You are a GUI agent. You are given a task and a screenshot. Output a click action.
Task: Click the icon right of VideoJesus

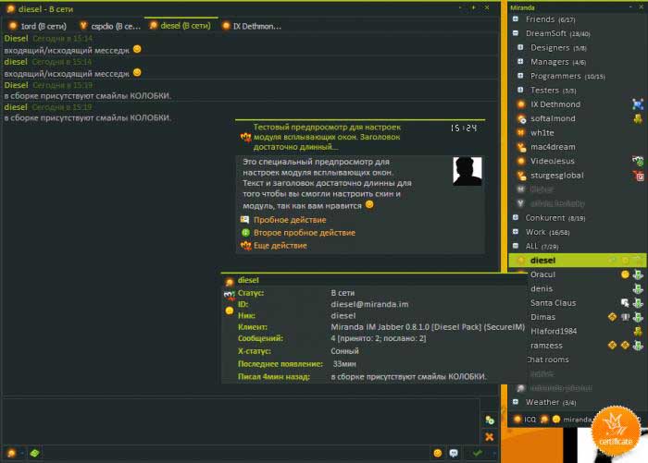(x=638, y=161)
